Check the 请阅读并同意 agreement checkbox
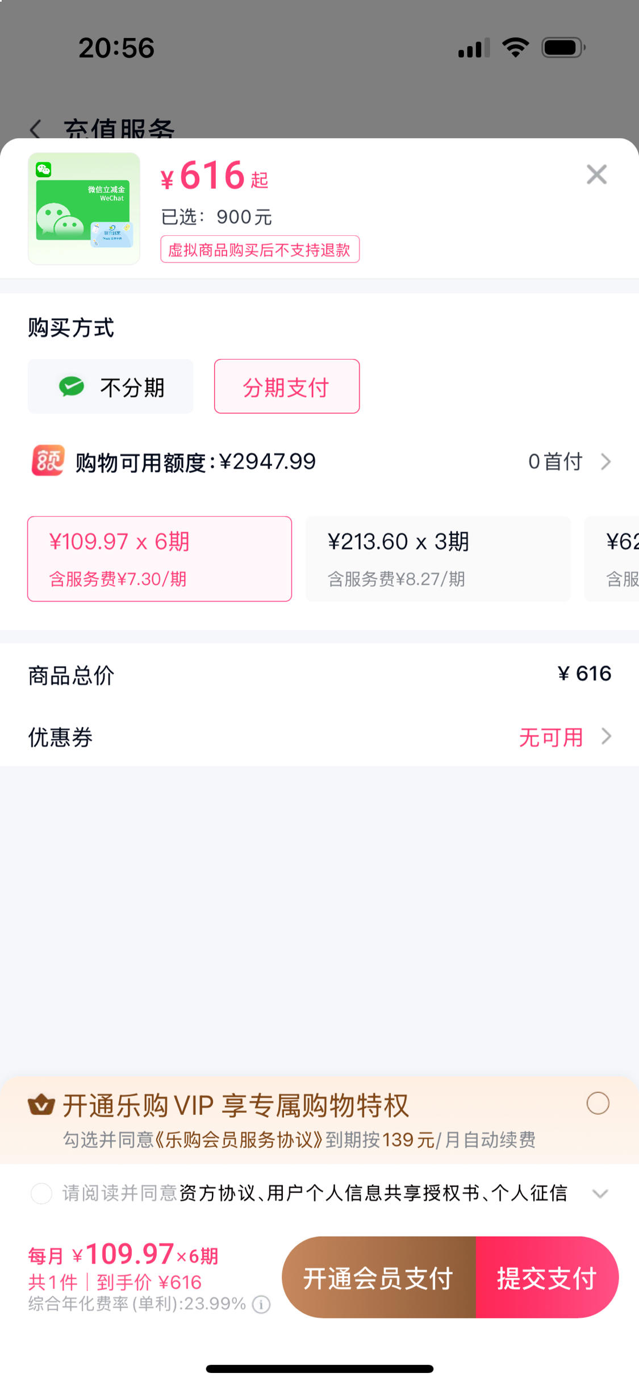The width and height of the screenshot is (639, 1386). point(41,1193)
